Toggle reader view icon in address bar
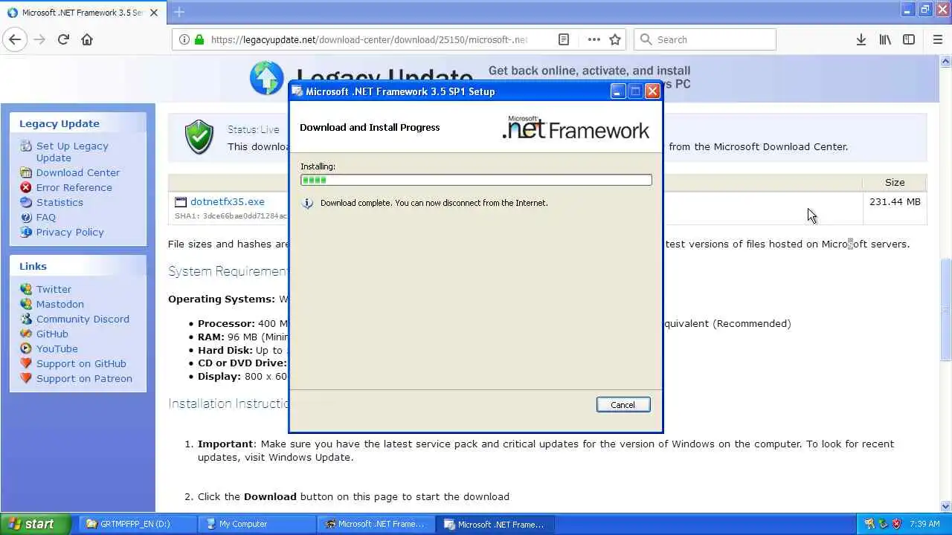 564,39
